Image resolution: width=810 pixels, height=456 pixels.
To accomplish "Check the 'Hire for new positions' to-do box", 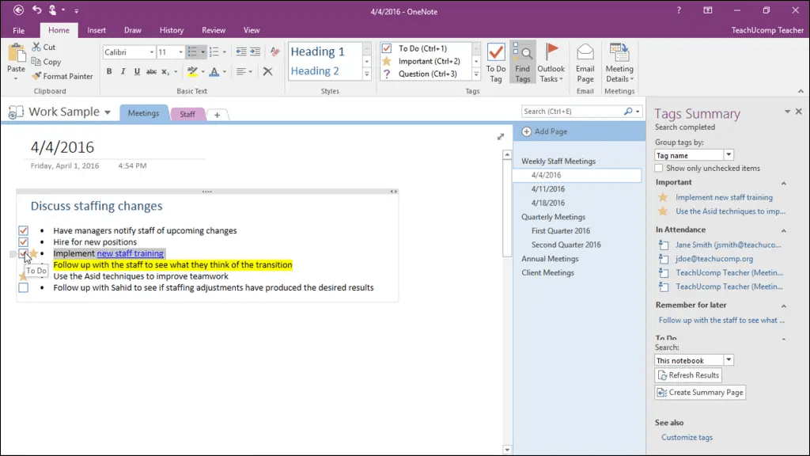I will click(25, 242).
